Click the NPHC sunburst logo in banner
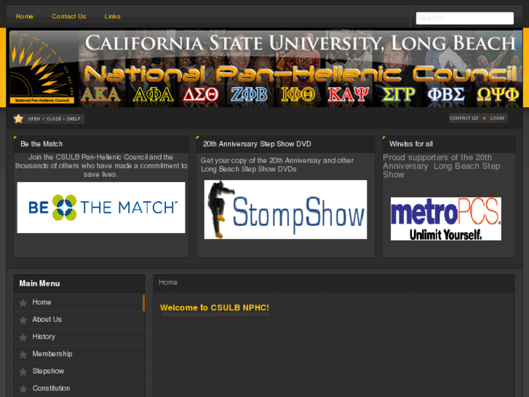Viewport: 529px width, 397px height. tap(42, 68)
